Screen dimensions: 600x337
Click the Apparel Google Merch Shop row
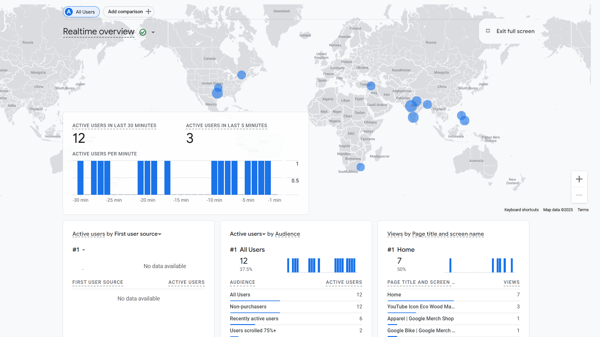coord(420,318)
